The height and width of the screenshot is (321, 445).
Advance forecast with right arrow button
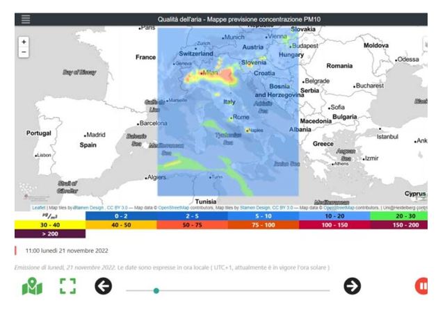(x=353, y=286)
